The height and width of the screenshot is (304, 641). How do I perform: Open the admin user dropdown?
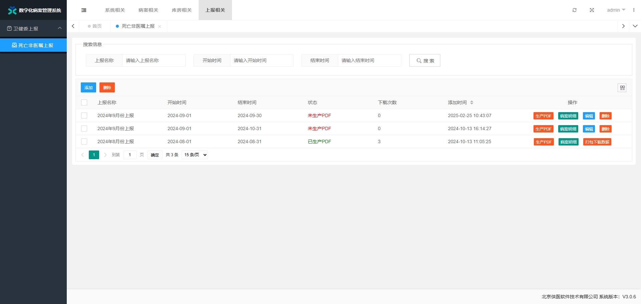point(616,10)
